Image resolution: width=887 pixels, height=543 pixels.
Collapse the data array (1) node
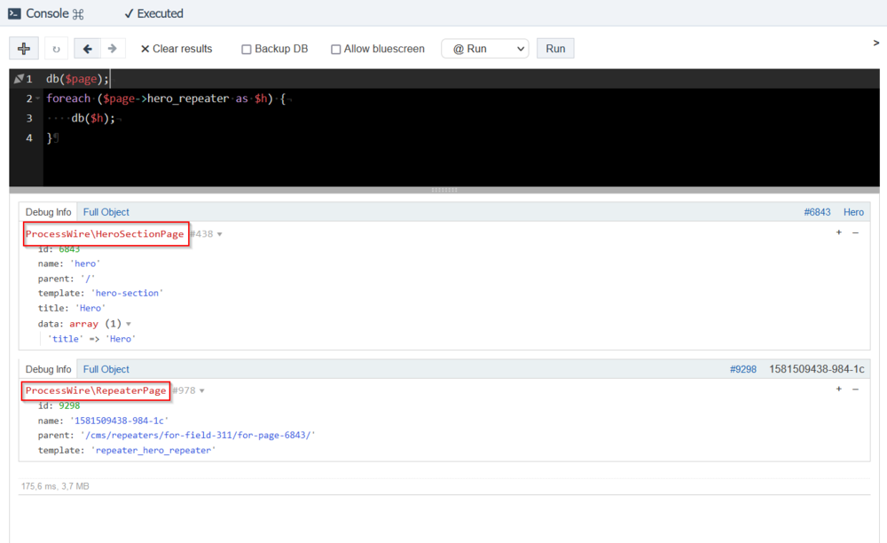point(129,325)
